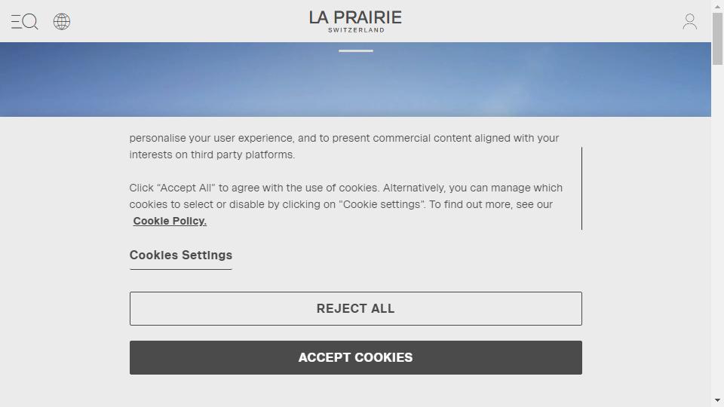Select the white carousel slide indicator

click(355, 50)
